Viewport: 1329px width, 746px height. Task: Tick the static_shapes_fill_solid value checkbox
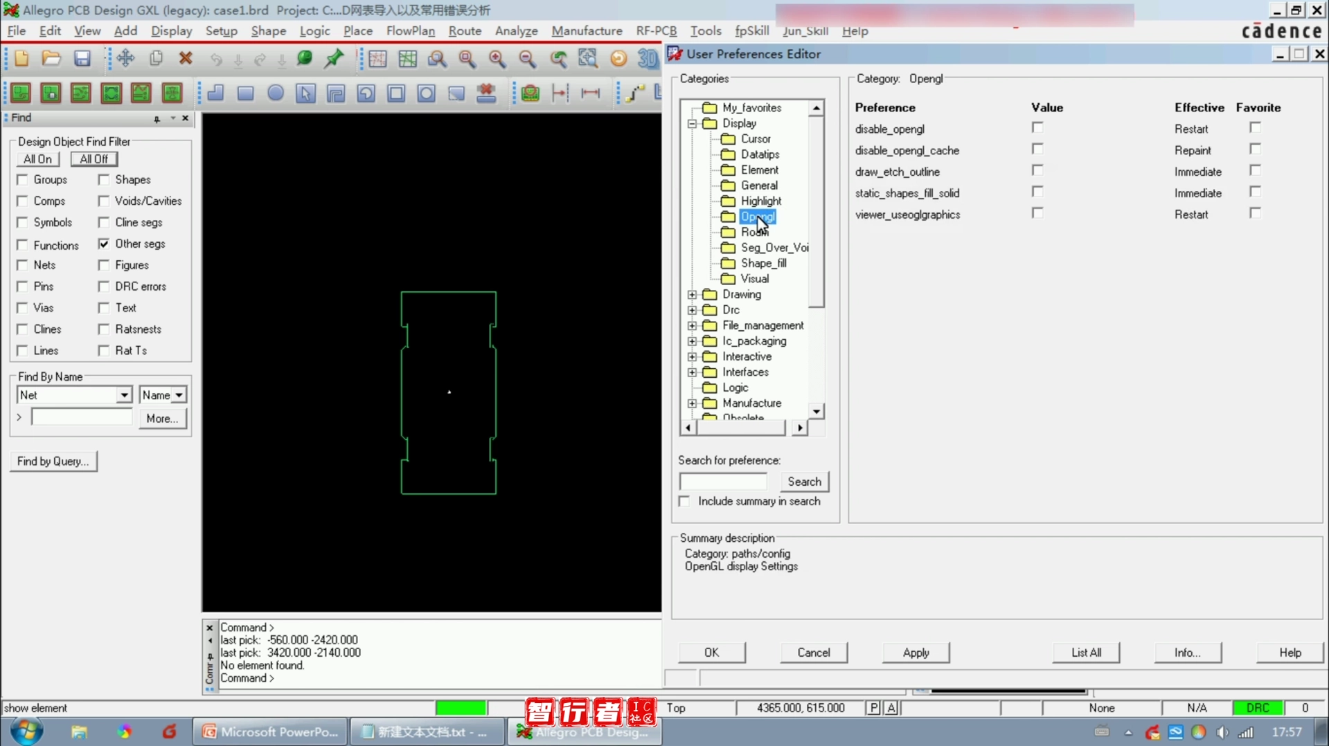pyautogui.click(x=1037, y=192)
